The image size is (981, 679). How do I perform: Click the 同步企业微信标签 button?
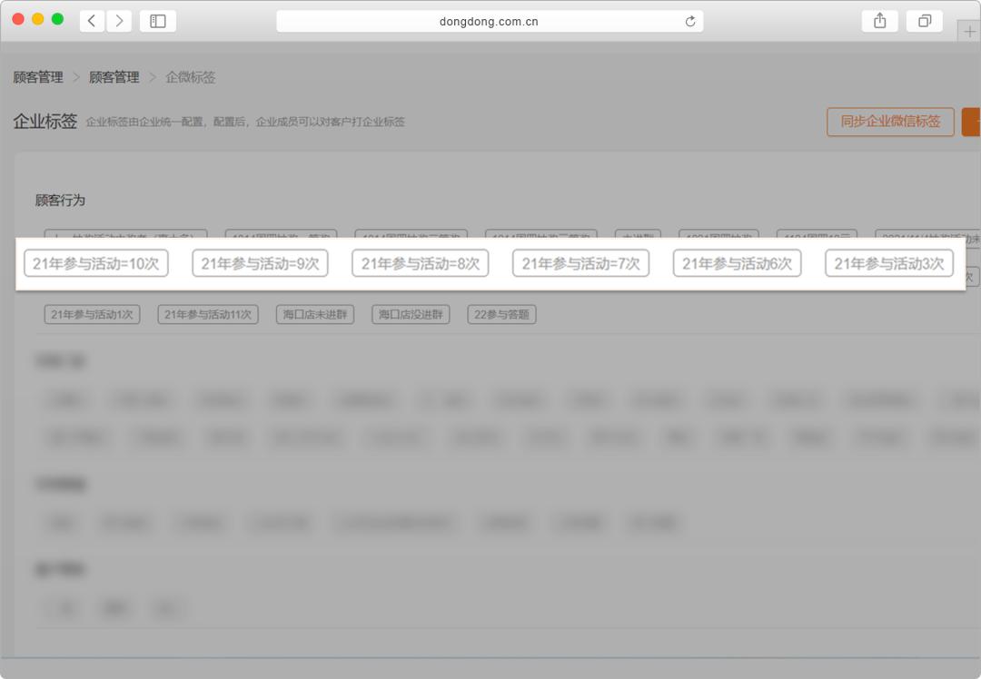[x=890, y=122]
